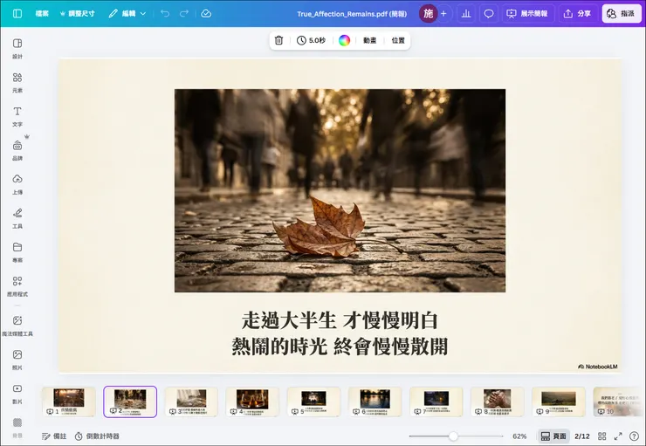
Task: Select page 8 thumbnail
Action: pos(498,401)
